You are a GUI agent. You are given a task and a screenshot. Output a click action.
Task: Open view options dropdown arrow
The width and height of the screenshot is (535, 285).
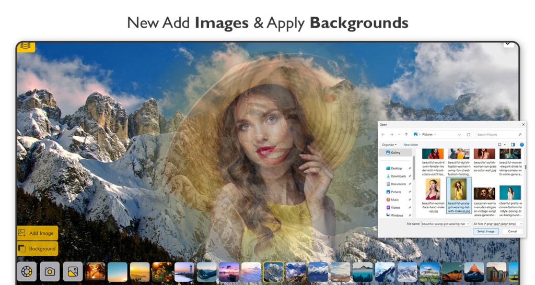(505, 145)
